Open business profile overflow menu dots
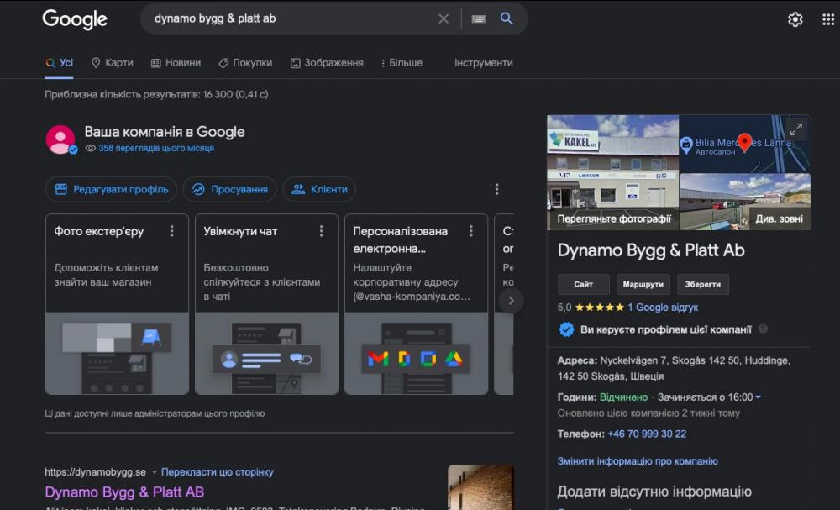This screenshot has width=840, height=510. tap(496, 189)
